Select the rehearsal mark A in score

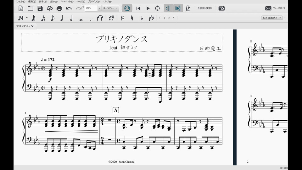pos(116,110)
